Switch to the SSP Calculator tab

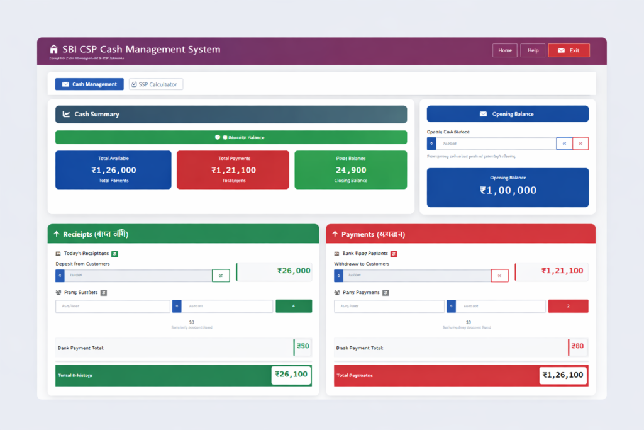click(155, 84)
